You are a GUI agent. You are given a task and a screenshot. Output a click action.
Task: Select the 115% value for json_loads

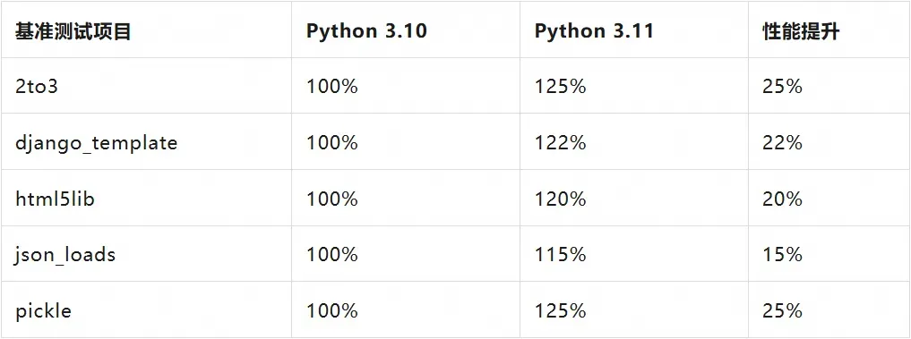[x=560, y=255]
